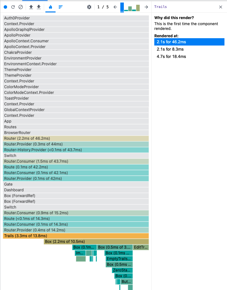Select ApolloProvider in flamegraph
Viewport: 227px width, 290px height.
[x=76, y=35]
